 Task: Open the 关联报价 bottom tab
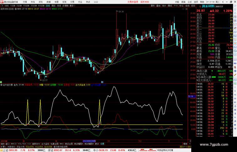click(11, 147)
